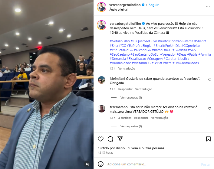
Task: Expand replies under teremarano's comment
Action: pyautogui.click(x=131, y=126)
